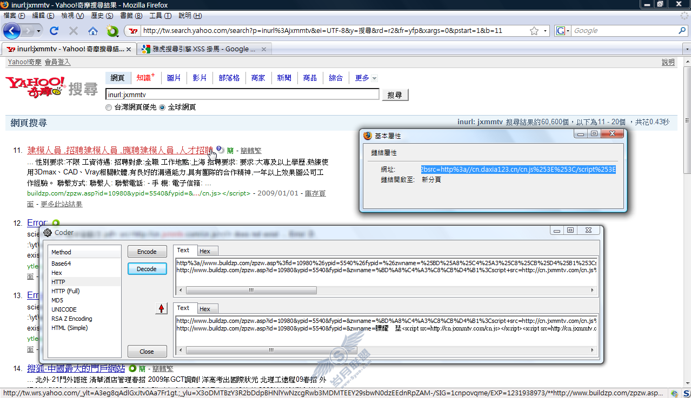Viewport: 691px width, 398px height.
Task: Open the 書籤 (B) menu
Action: pyautogui.click(x=131, y=16)
